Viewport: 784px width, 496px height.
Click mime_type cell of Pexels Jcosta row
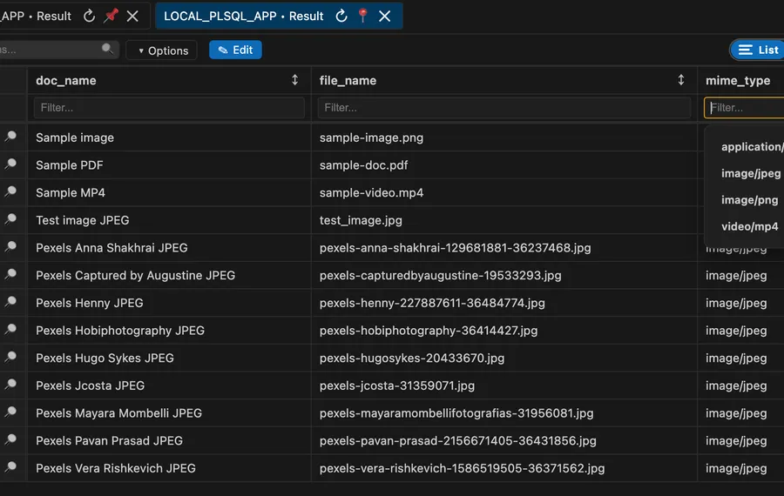(741, 385)
